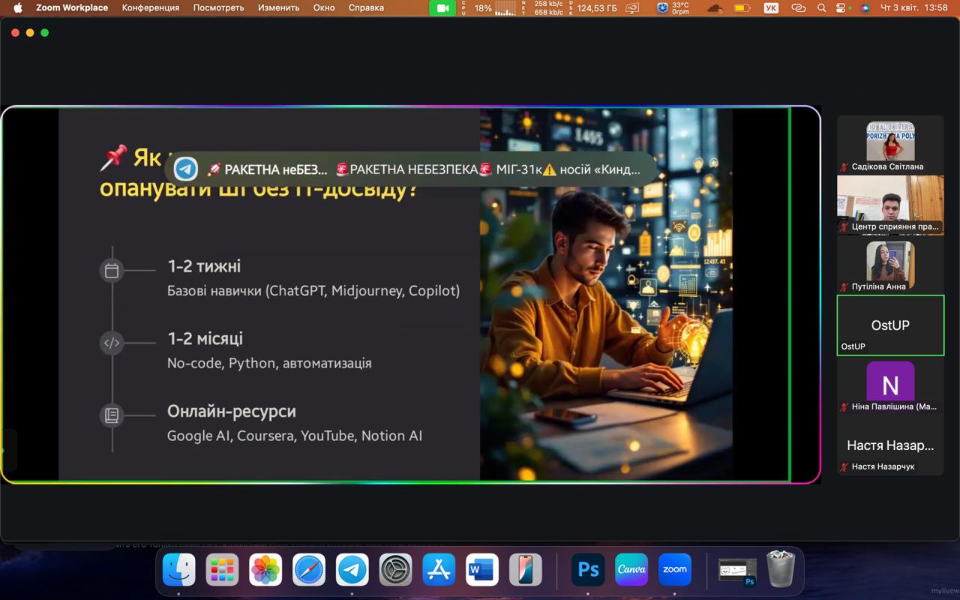Open Safari browser from the dock
960x600 pixels.
(x=309, y=570)
